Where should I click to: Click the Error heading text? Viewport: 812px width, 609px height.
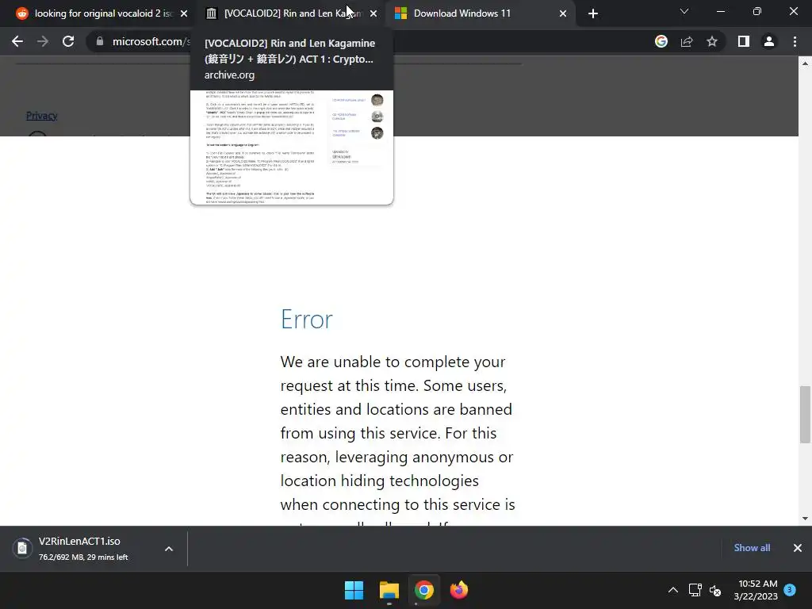tap(307, 319)
